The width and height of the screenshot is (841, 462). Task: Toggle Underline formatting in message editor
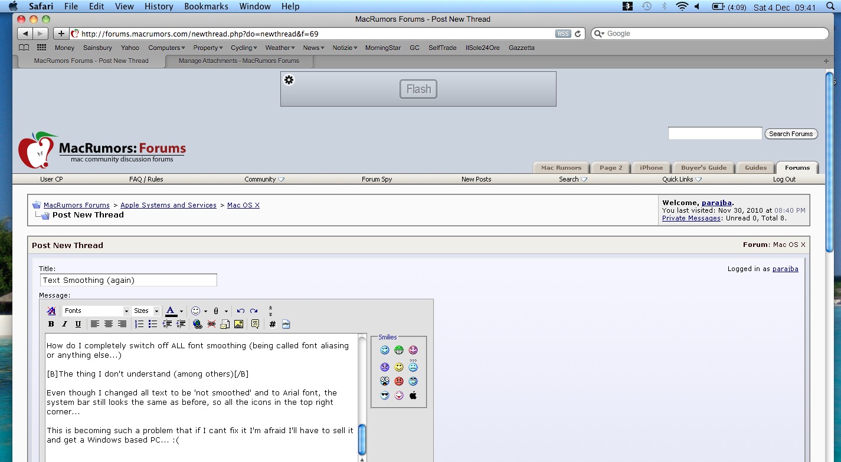point(78,324)
